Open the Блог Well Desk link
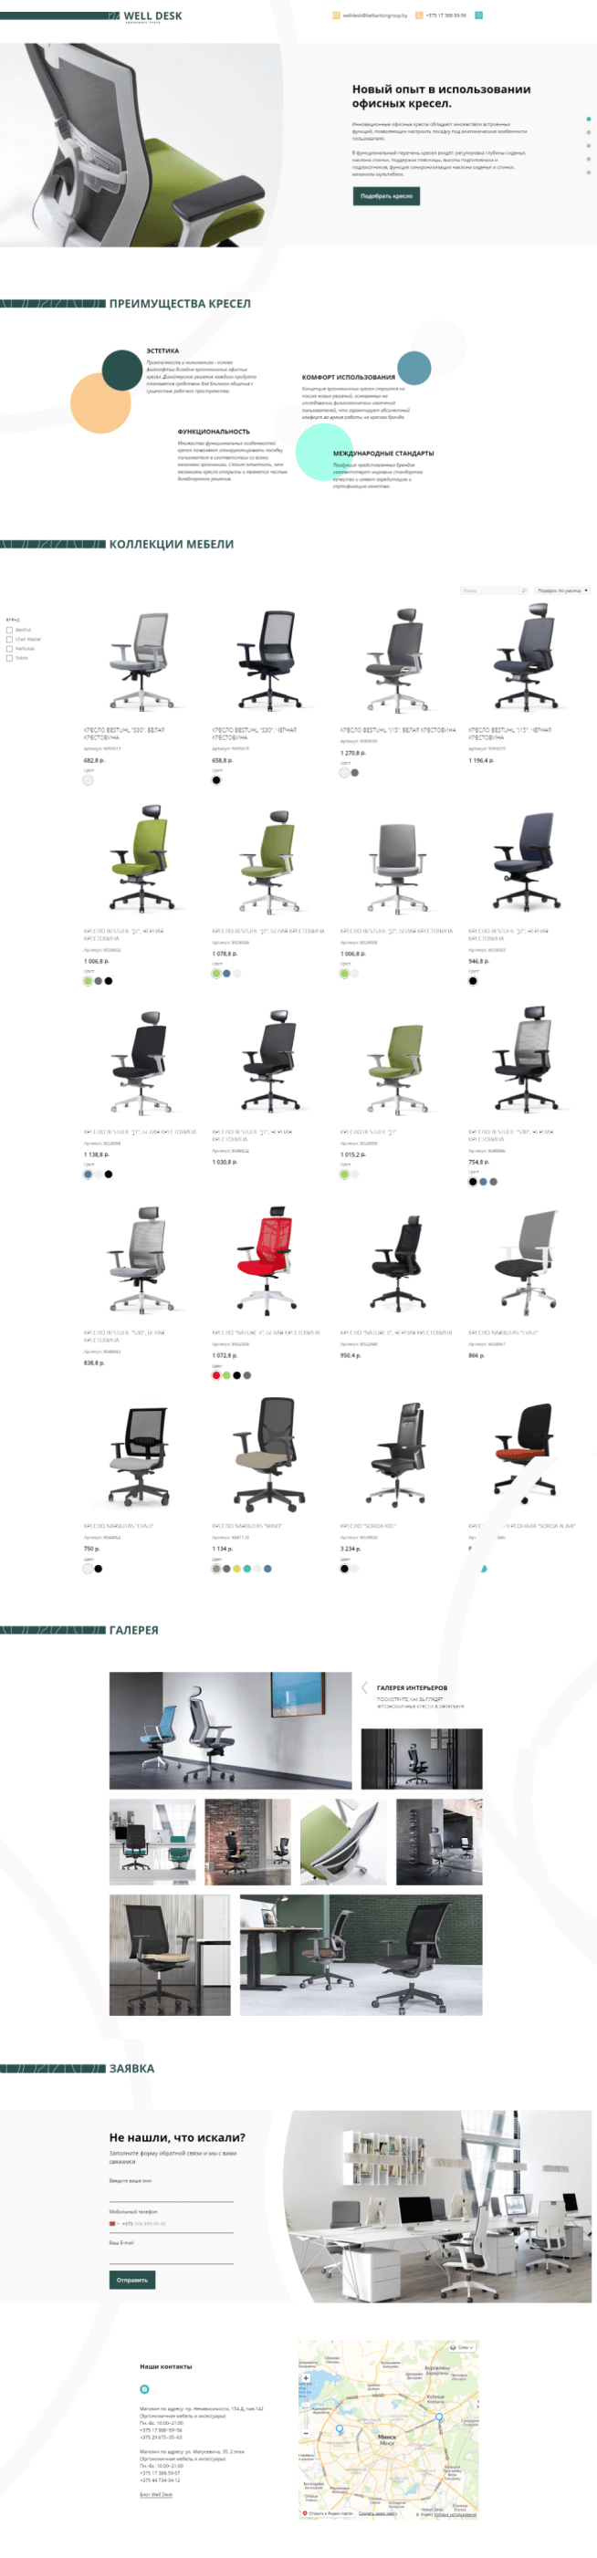The image size is (597, 2558). pyautogui.click(x=156, y=2493)
